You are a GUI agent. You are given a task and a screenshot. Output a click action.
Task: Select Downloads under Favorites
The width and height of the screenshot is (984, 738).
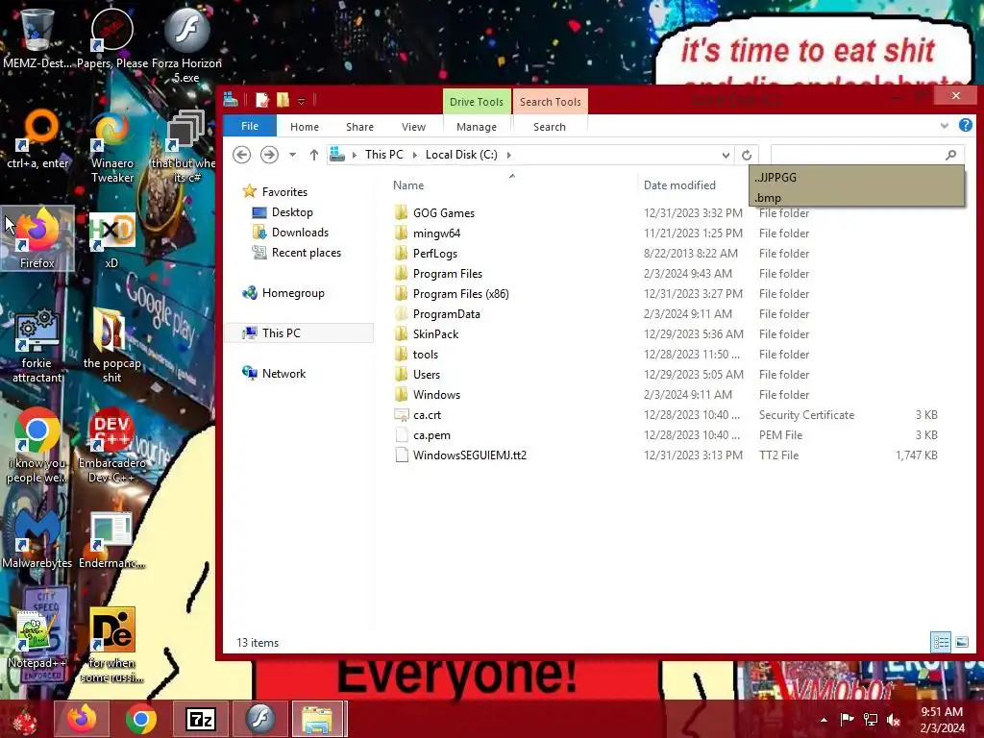300,233
